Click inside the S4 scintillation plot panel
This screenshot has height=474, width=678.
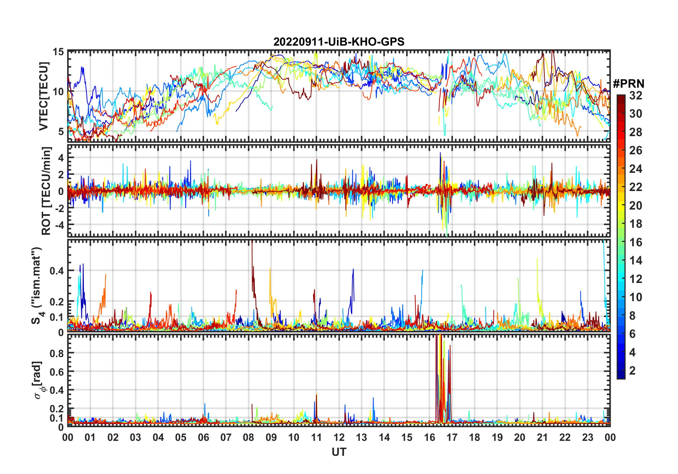point(339,285)
